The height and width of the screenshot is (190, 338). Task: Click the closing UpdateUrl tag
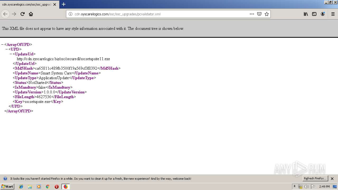tap(25, 64)
